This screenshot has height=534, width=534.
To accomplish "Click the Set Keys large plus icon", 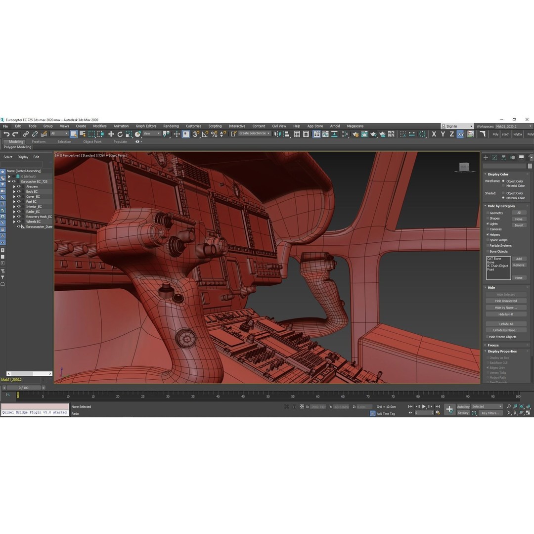I will tap(449, 409).
